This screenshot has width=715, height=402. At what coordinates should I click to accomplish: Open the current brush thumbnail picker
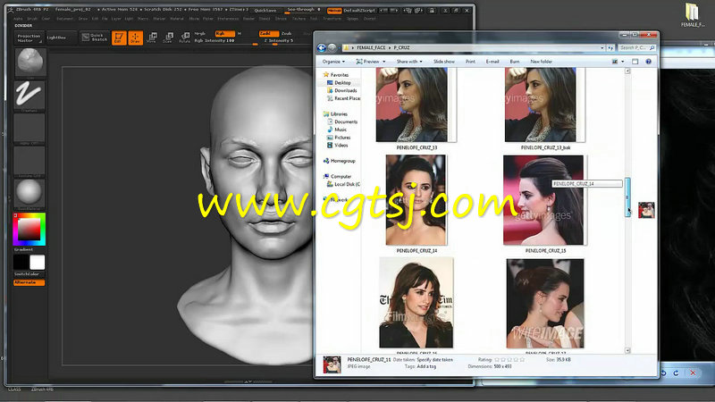[30, 62]
